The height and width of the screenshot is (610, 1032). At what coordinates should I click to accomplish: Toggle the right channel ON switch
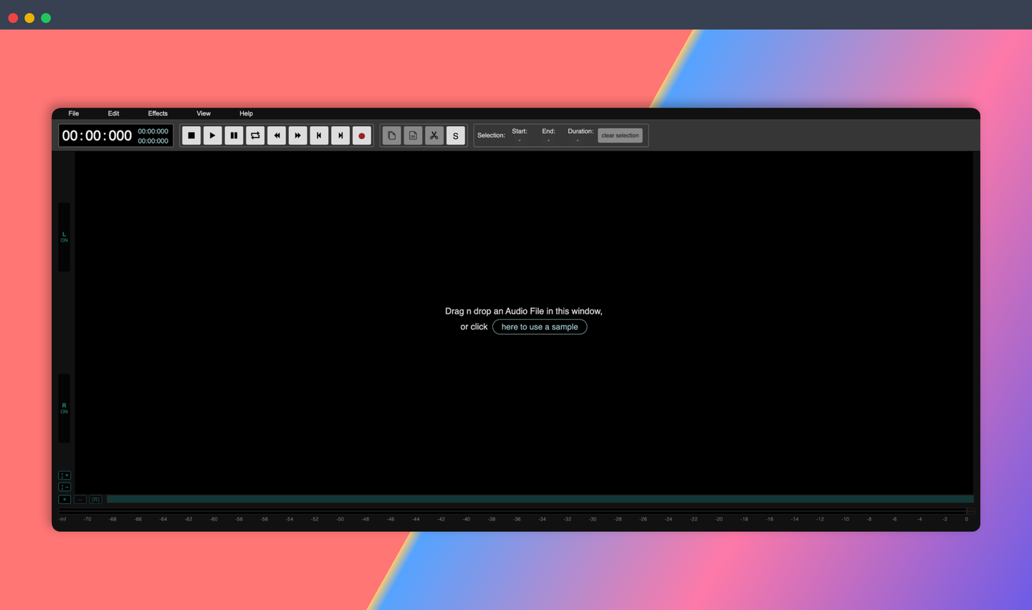[x=64, y=409]
